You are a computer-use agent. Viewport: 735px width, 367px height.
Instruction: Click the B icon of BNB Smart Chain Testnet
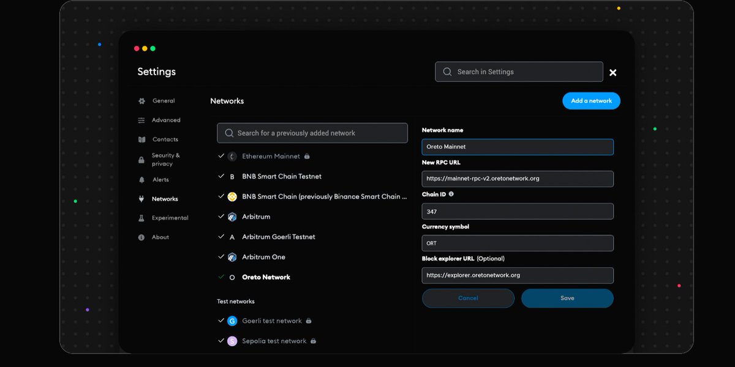pyautogui.click(x=232, y=177)
